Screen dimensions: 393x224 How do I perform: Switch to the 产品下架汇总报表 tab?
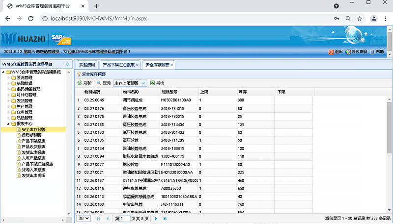click(x=118, y=65)
